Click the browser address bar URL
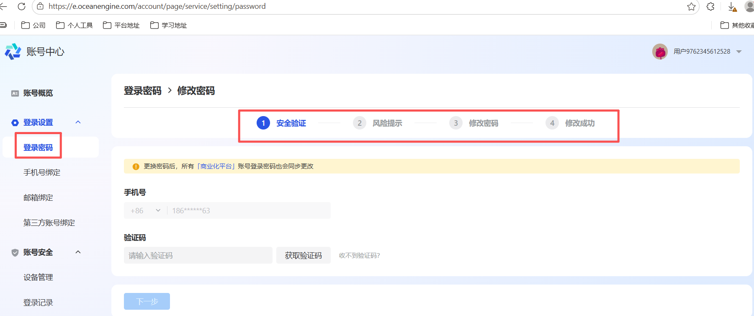The image size is (754, 316). point(157,6)
